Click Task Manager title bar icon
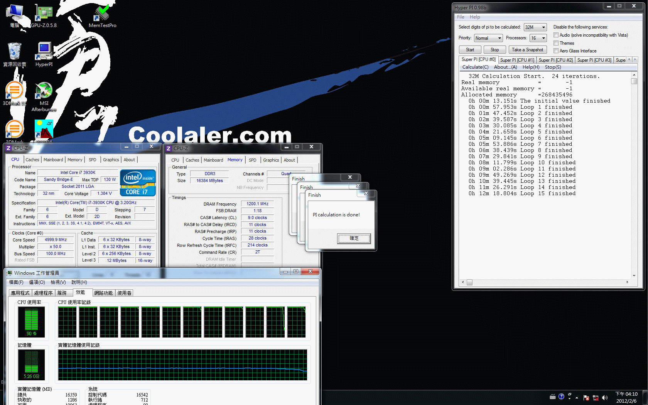Viewport: 648px width, 405px height. point(10,273)
